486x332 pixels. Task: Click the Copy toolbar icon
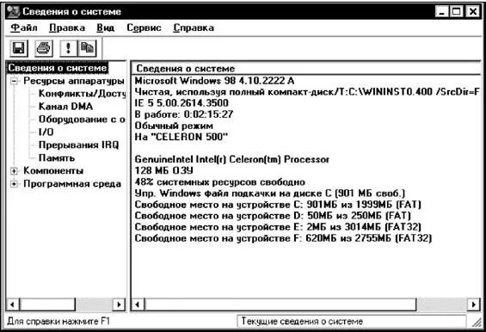(x=87, y=48)
